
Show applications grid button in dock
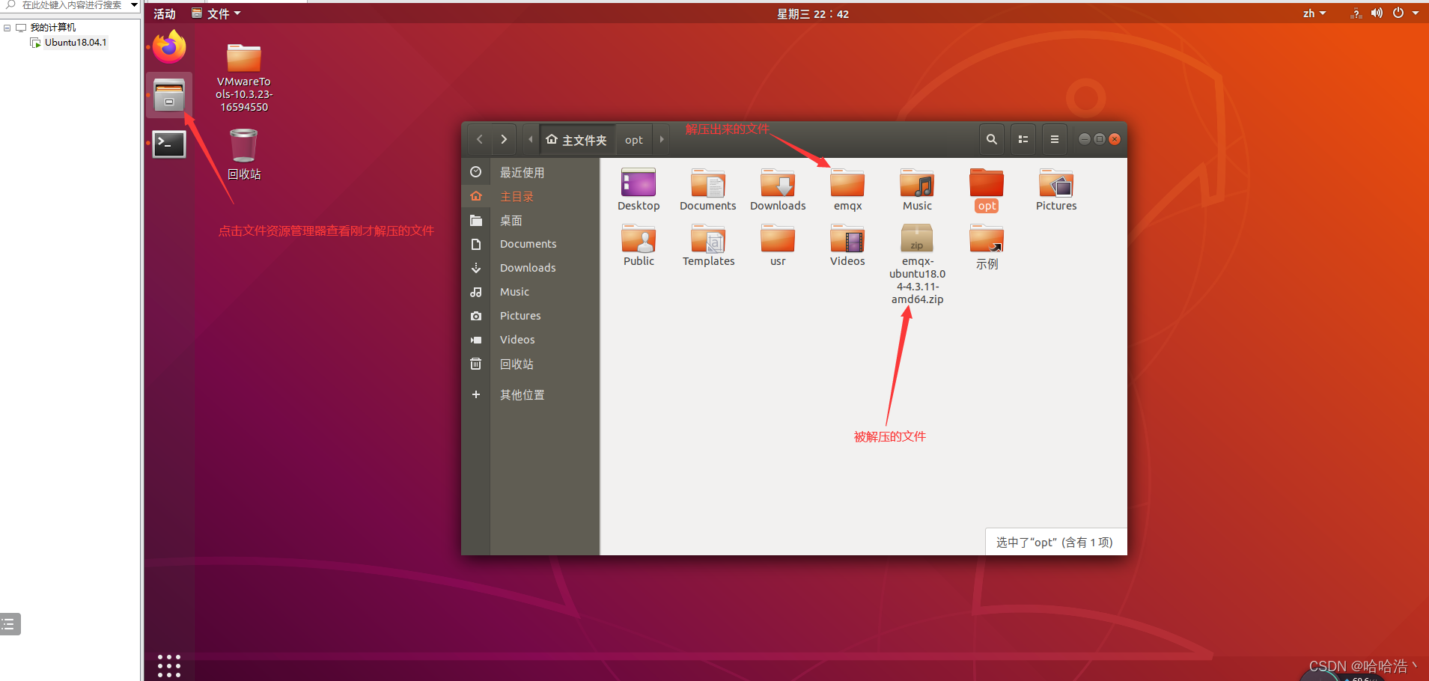[x=169, y=665]
